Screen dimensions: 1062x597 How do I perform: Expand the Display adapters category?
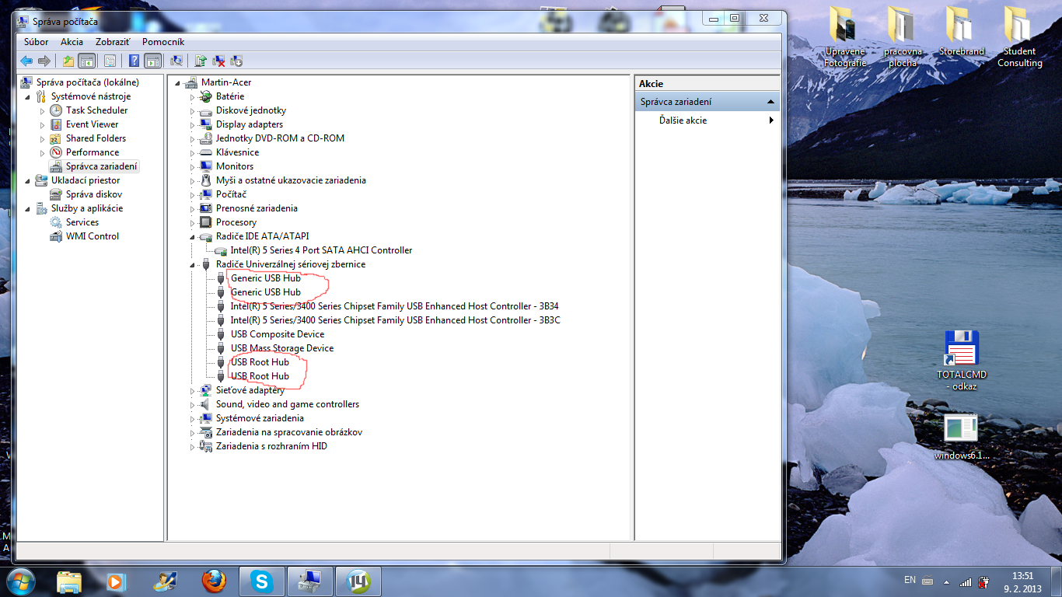pyautogui.click(x=193, y=124)
